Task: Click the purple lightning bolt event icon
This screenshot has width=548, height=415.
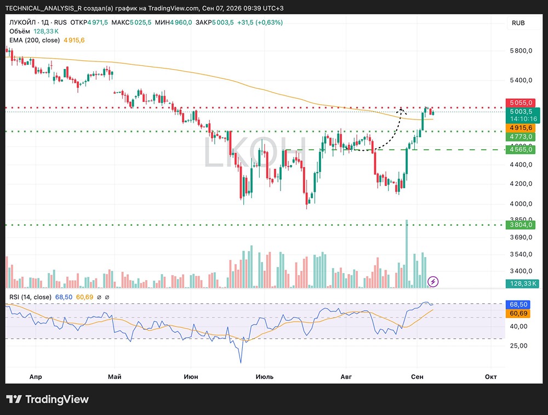Action: [433, 281]
